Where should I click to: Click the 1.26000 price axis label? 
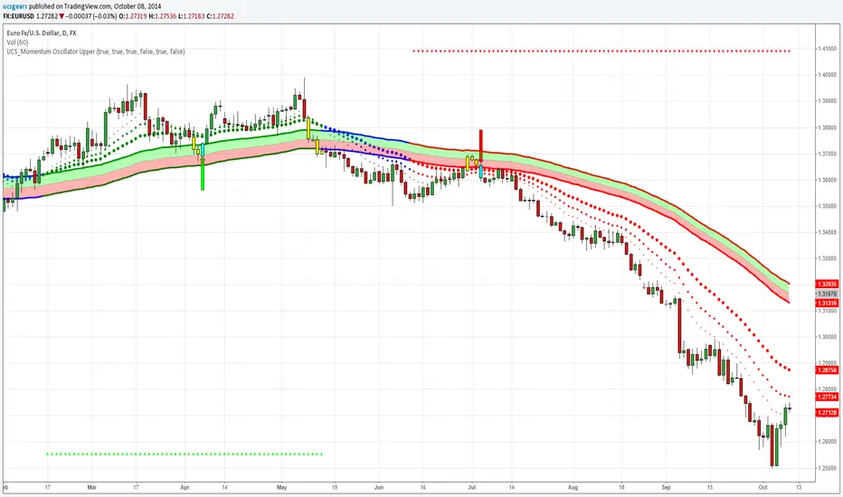[x=827, y=442]
